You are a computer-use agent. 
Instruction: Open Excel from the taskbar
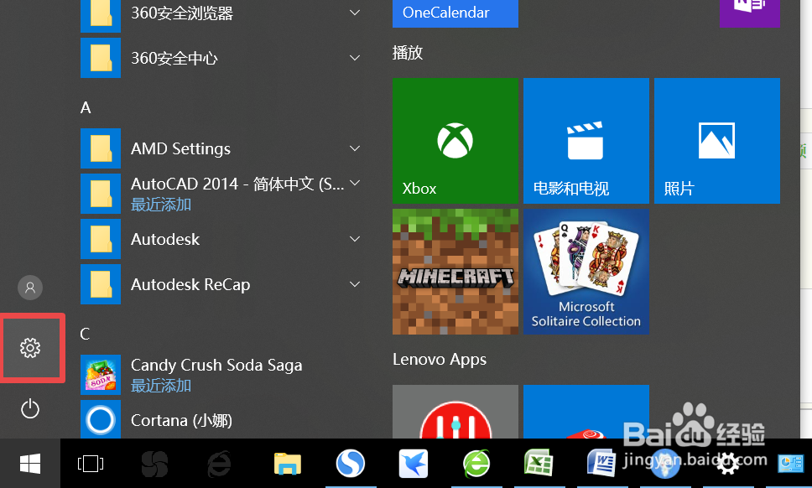pyautogui.click(x=539, y=463)
